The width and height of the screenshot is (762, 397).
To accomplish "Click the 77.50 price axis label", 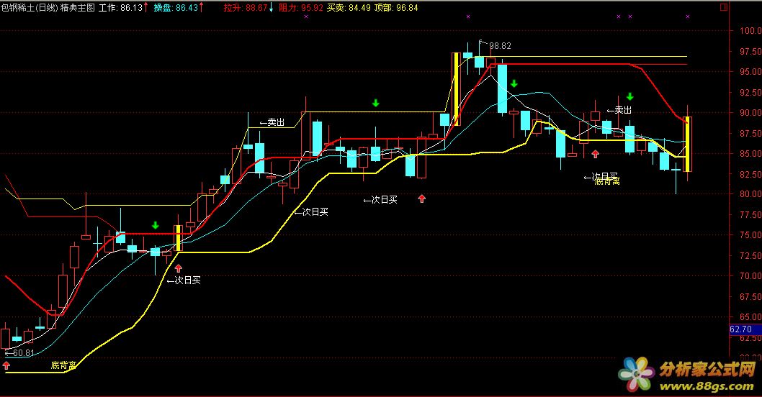I will [x=750, y=214].
